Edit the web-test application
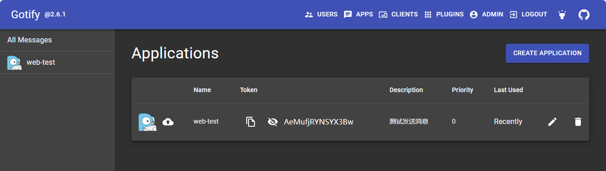Screen dimensions: 606x171 pos(552,122)
